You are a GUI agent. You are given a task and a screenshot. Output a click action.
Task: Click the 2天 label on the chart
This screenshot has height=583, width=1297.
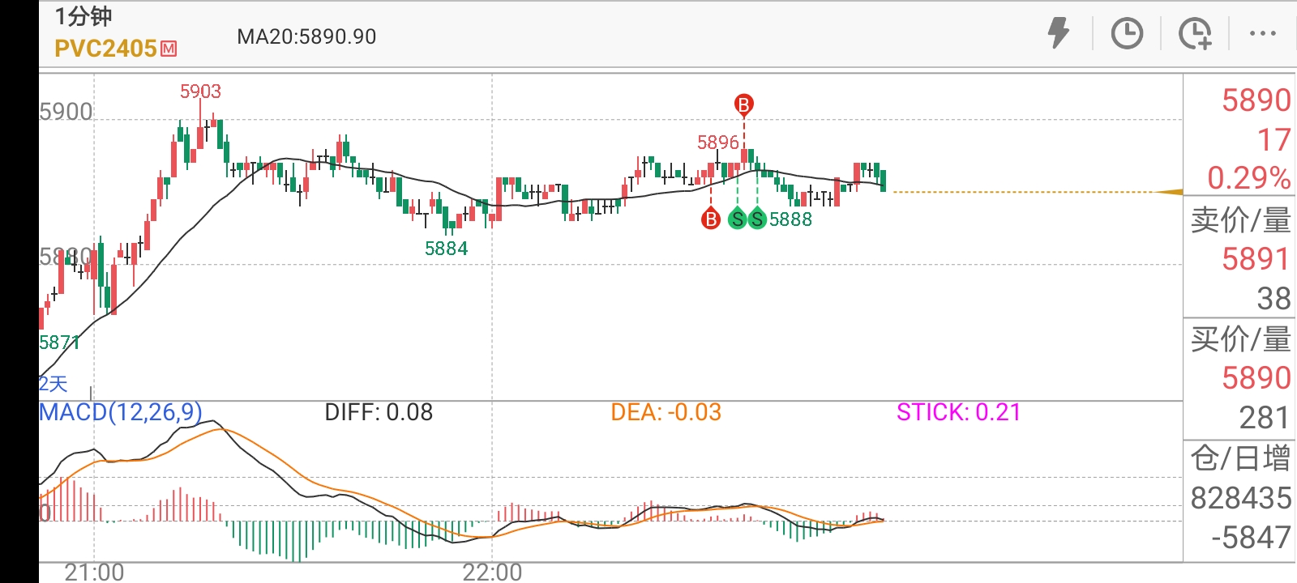coord(54,383)
